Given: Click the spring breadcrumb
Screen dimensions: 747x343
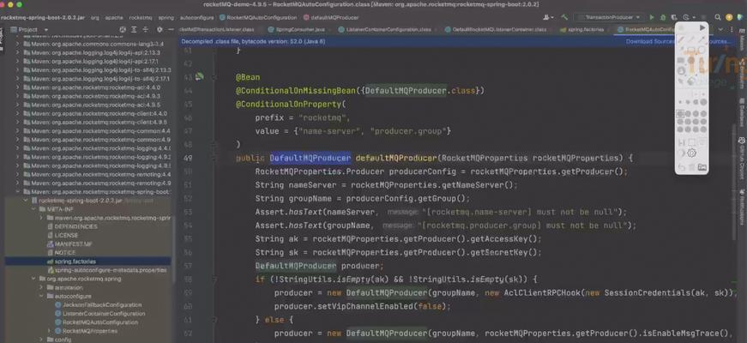Looking at the screenshot, I should [166, 18].
